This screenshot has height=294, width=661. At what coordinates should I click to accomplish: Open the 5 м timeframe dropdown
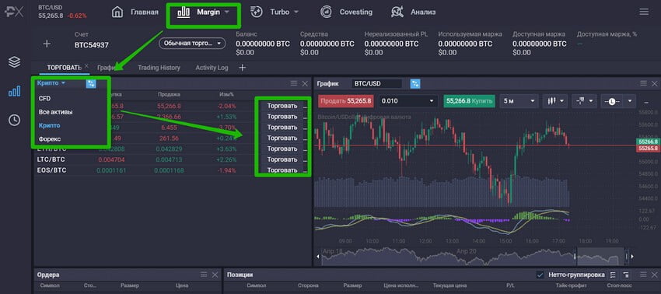(x=519, y=101)
